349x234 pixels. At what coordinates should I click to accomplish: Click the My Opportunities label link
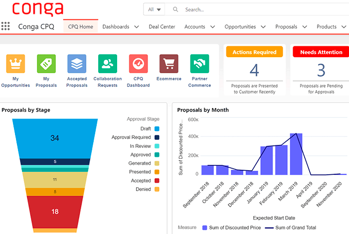15,82
